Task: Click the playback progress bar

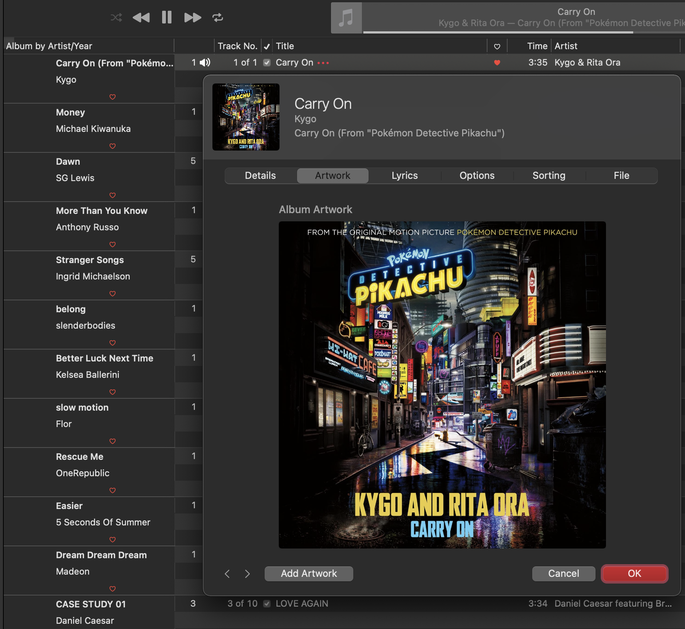Action: click(524, 32)
